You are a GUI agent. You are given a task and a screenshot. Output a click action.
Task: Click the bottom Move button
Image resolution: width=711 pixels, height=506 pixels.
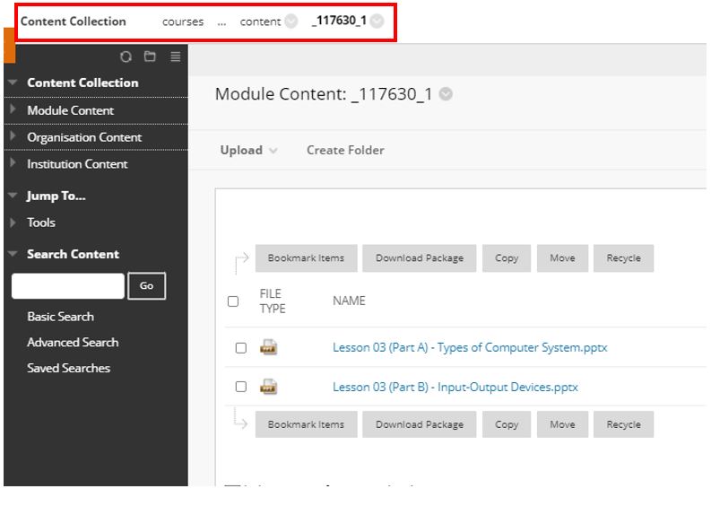point(563,424)
